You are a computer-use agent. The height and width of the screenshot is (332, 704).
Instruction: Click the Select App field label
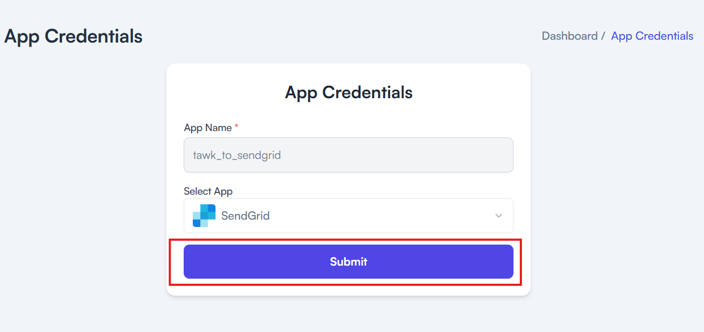click(208, 191)
